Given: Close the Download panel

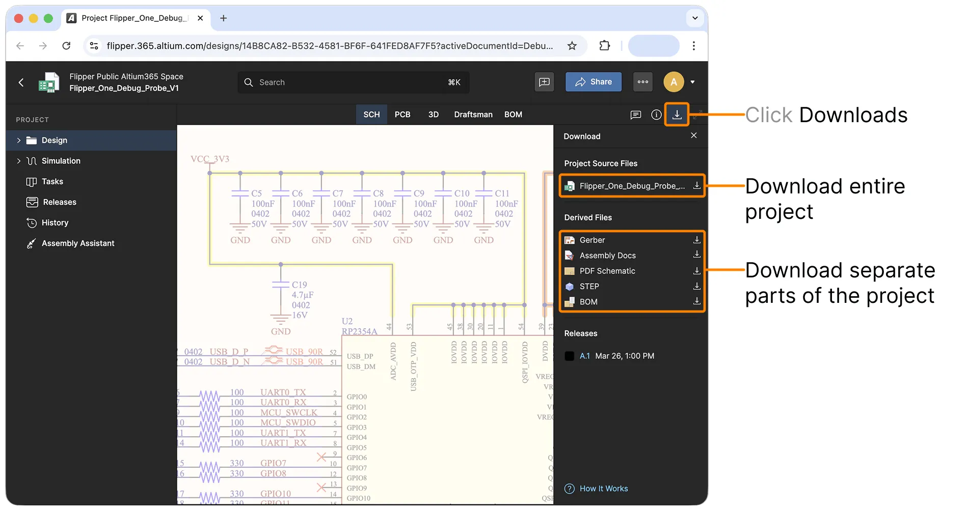Looking at the screenshot, I should coord(693,135).
